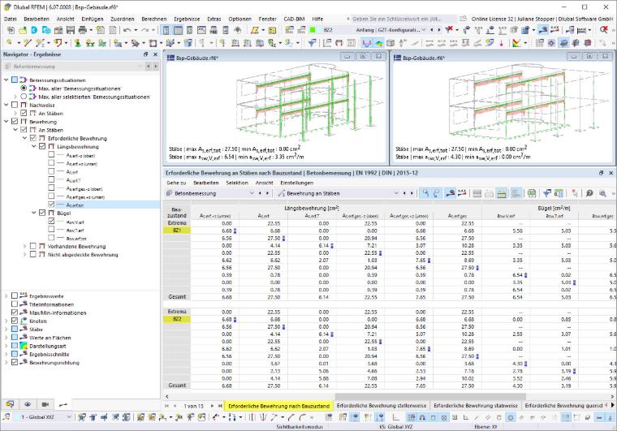Click the yellow BZ1 cell in the table

[177, 231]
